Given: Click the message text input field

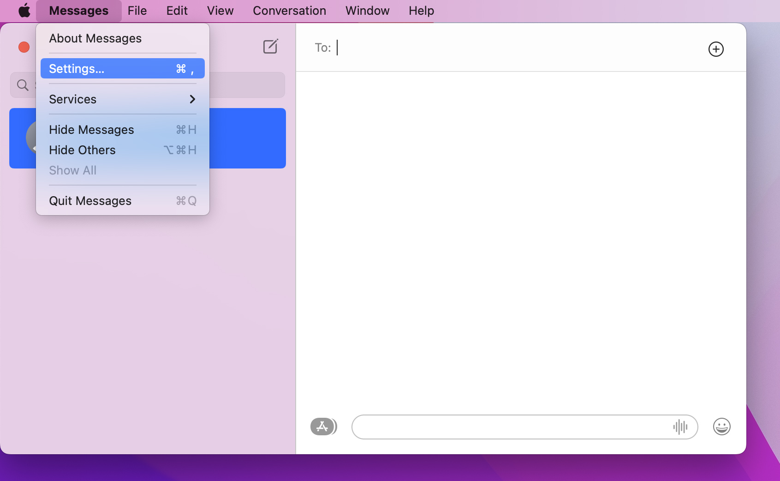Looking at the screenshot, I should point(524,427).
